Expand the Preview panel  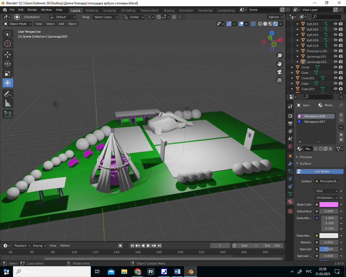pos(305,157)
